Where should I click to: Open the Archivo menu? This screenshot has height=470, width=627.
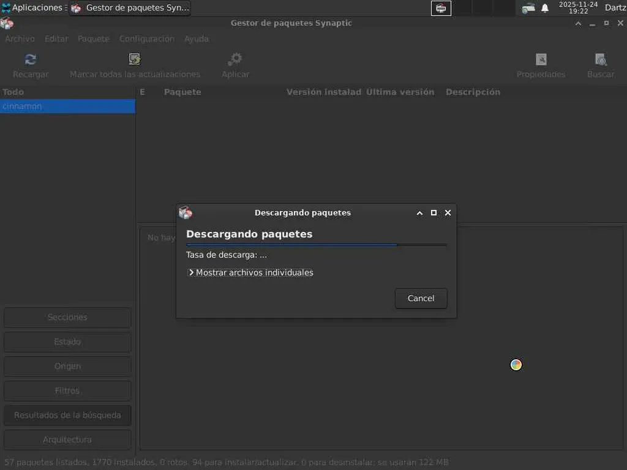(20, 39)
